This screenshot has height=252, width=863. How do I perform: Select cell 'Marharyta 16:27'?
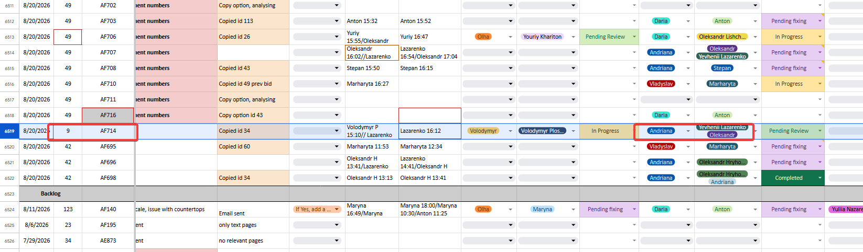click(372, 84)
